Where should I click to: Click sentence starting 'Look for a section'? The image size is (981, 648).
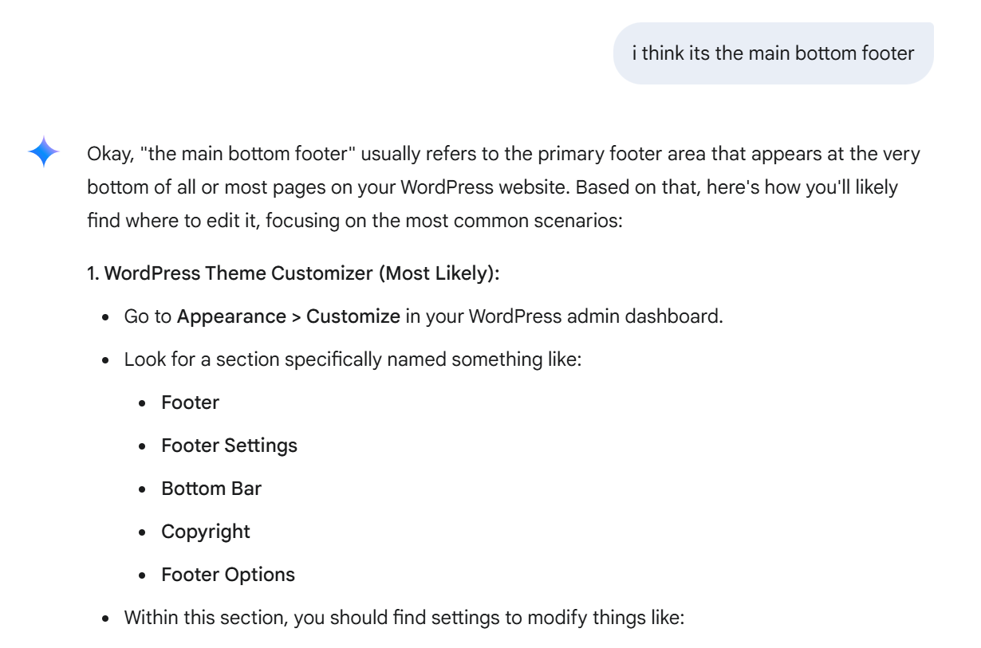point(353,359)
